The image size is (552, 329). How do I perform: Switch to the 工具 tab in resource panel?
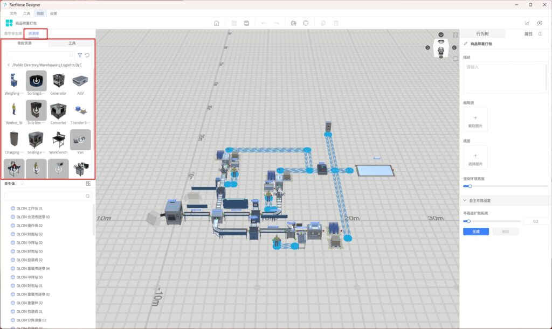(x=72, y=43)
